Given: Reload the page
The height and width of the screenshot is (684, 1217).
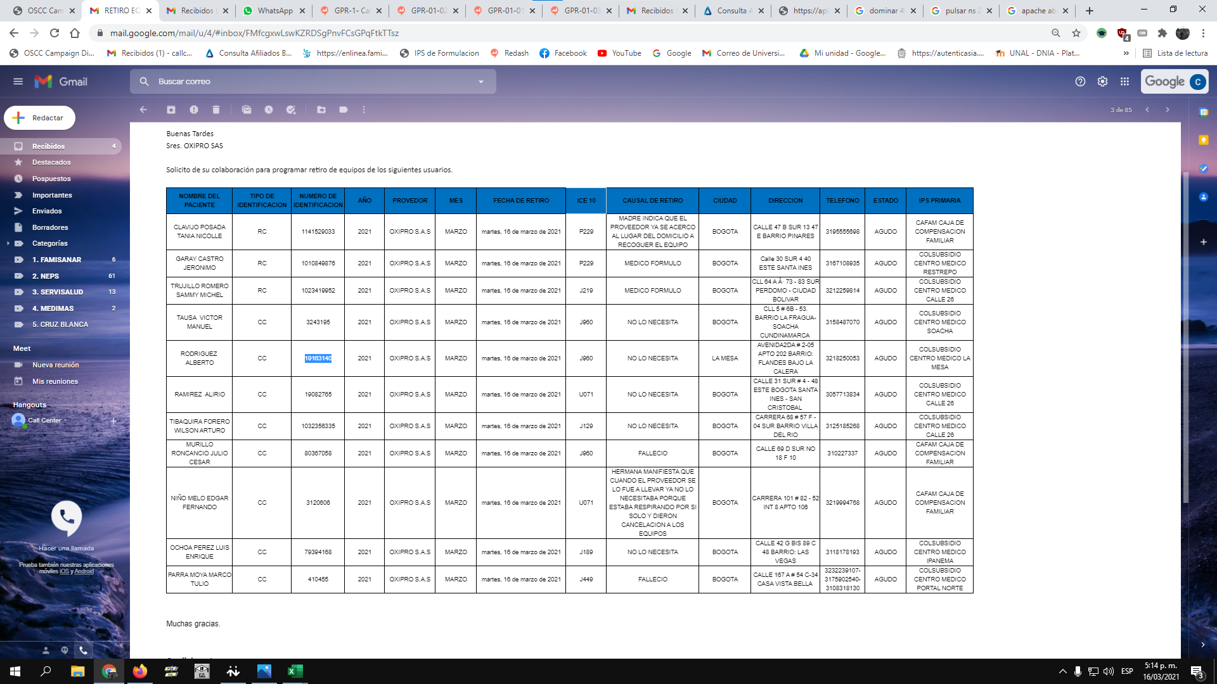Looking at the screenshot, I should pyautogui.click(x=55, y=33).
